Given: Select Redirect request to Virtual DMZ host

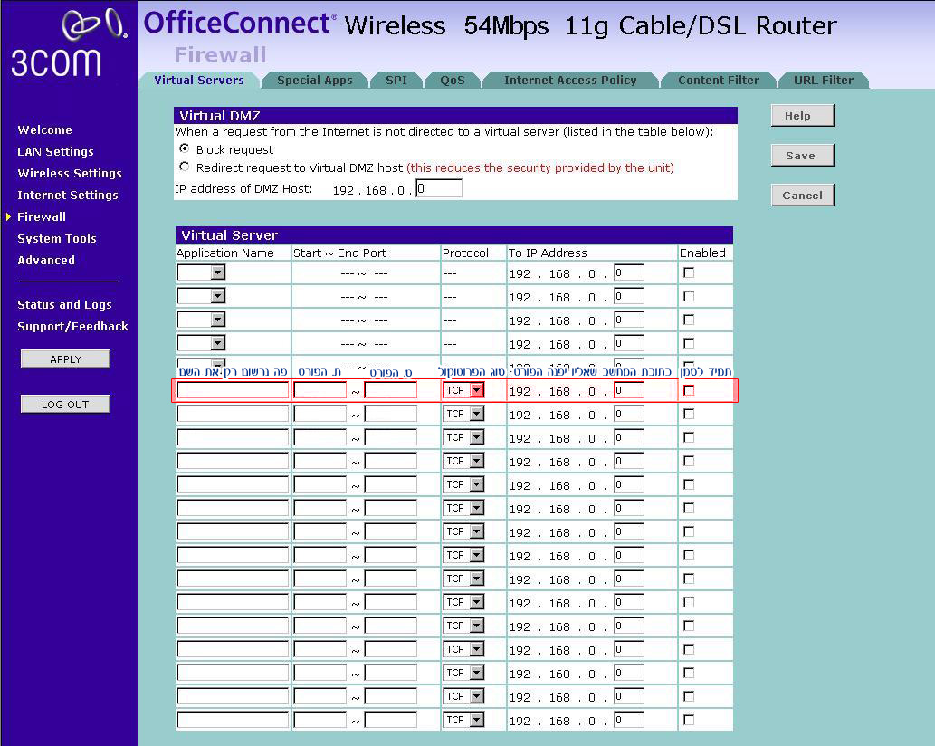Looking at the screenshot, I should [185, 167].
